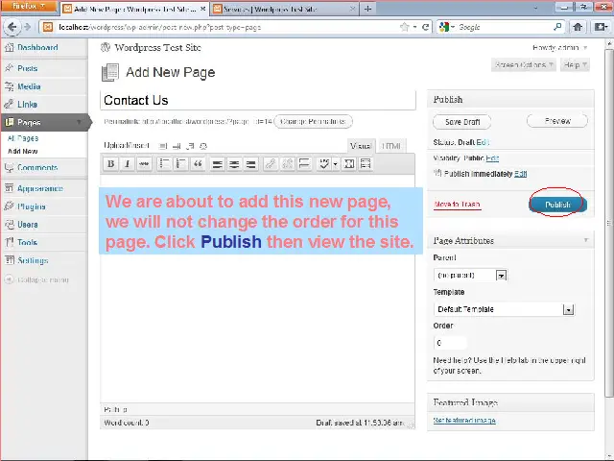Switch to the HTML editor tab
The width and height of the screenshot is (614, 461).
tap(391, 146)
